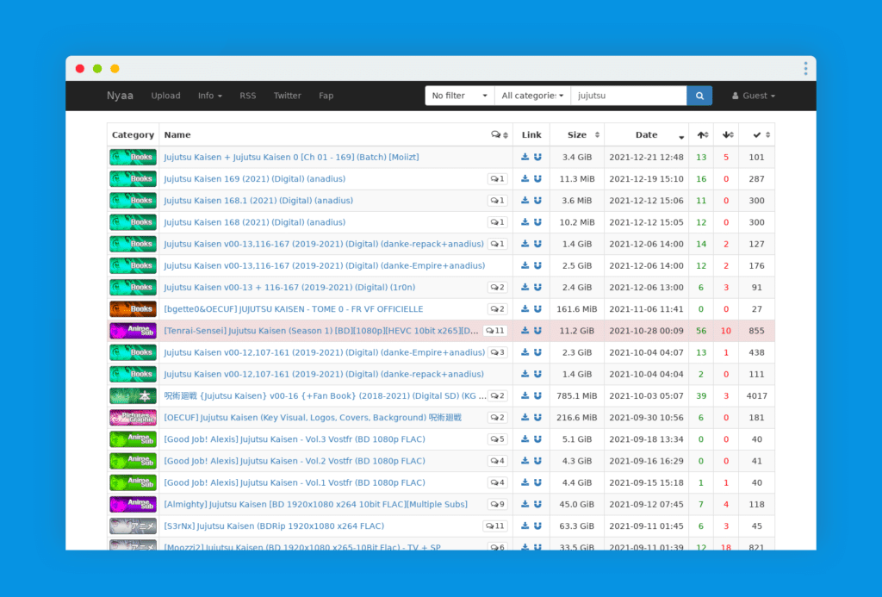Screen dimensions: 882x597
Task: Open the Guest user dropdown
Action: click(753, 96)
